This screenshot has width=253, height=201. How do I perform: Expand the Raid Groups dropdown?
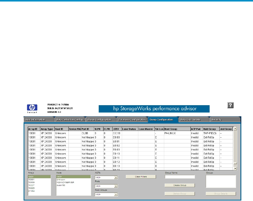pos(116,195)
